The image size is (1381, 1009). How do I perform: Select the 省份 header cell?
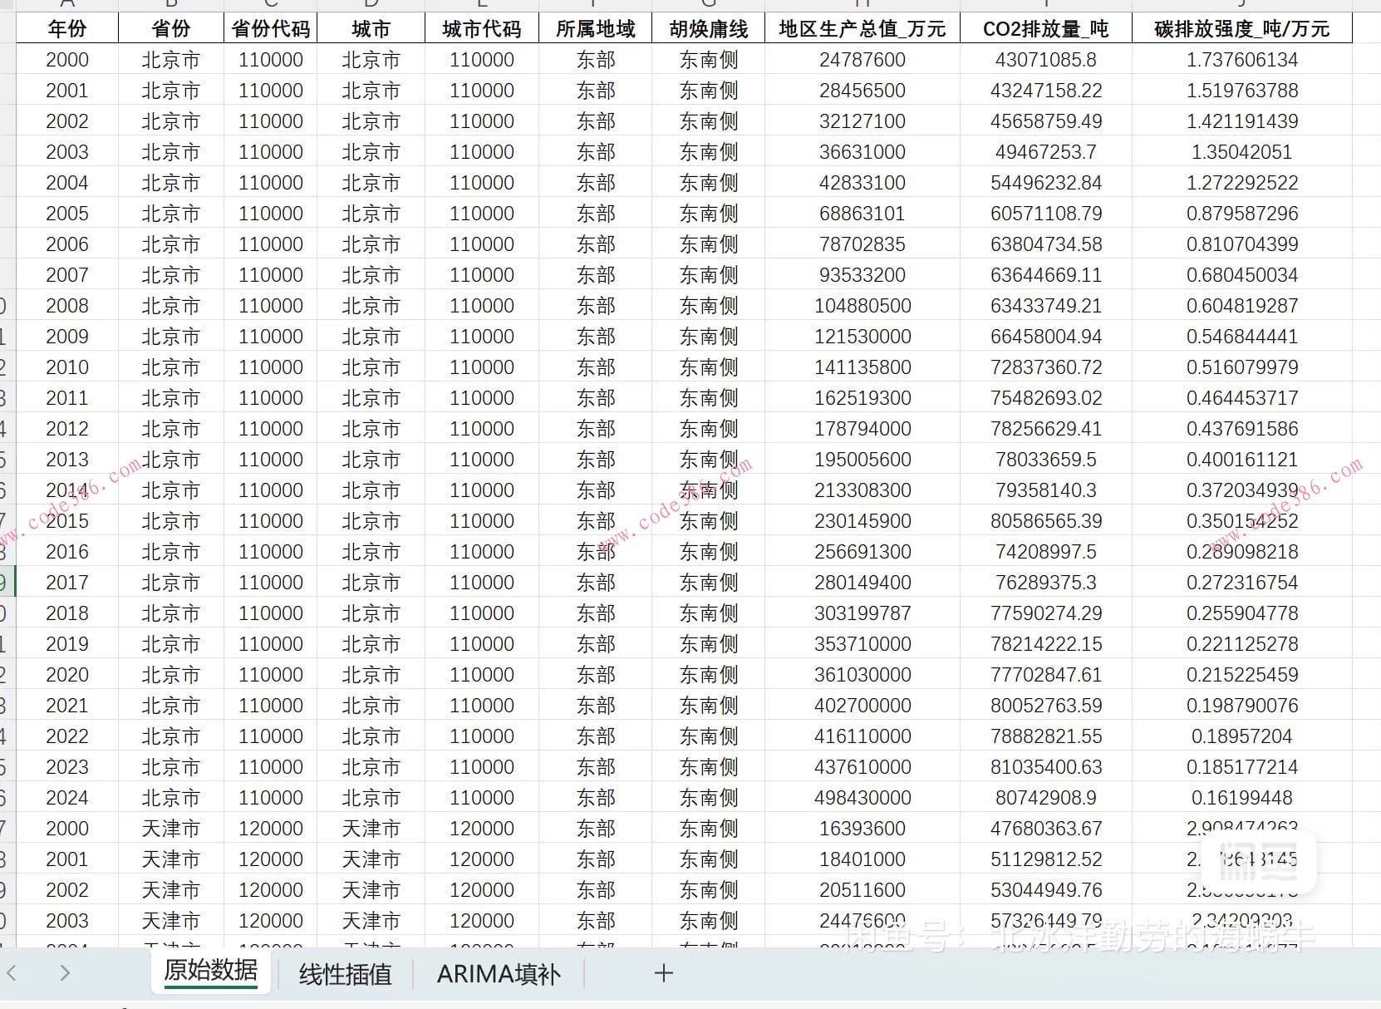[170, 27]
